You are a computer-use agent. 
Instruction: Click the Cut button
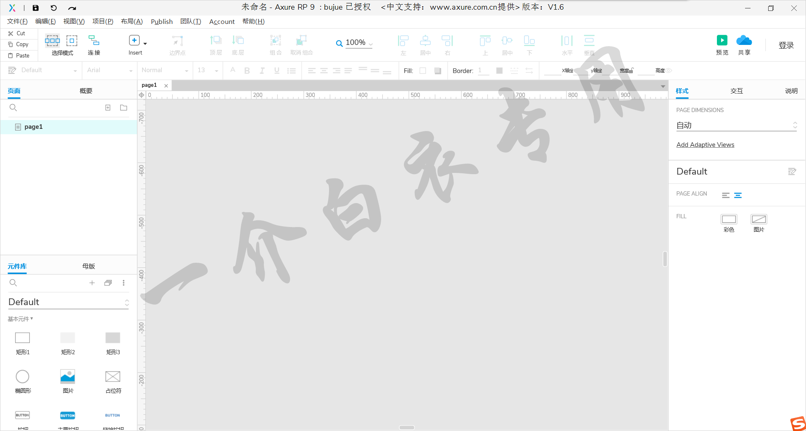point(17,34)
